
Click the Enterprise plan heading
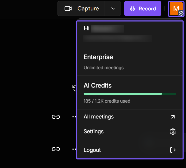[98, 57]
